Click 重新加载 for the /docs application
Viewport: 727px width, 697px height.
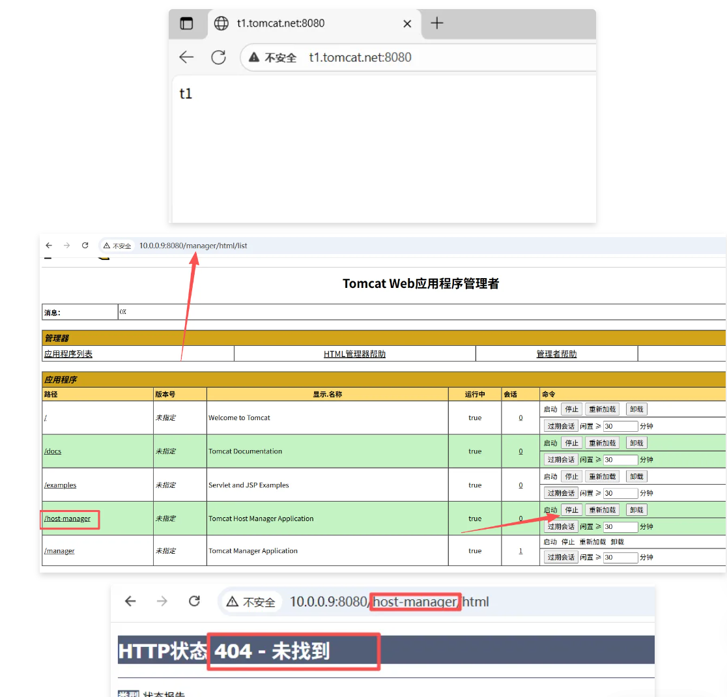(603, 443)
